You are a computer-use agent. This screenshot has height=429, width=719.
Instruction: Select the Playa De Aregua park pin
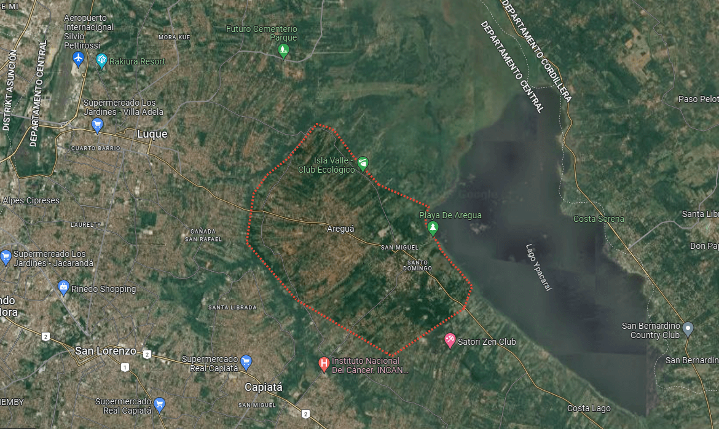(433, 228)
